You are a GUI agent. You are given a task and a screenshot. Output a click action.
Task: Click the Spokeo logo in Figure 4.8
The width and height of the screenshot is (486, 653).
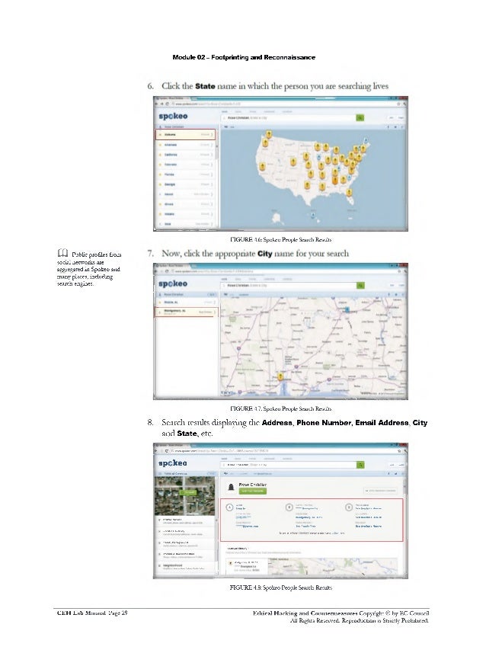coord(173,463)
